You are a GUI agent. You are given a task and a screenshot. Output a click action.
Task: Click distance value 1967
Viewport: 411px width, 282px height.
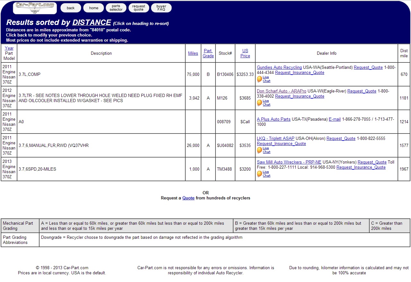click(404, 169)
